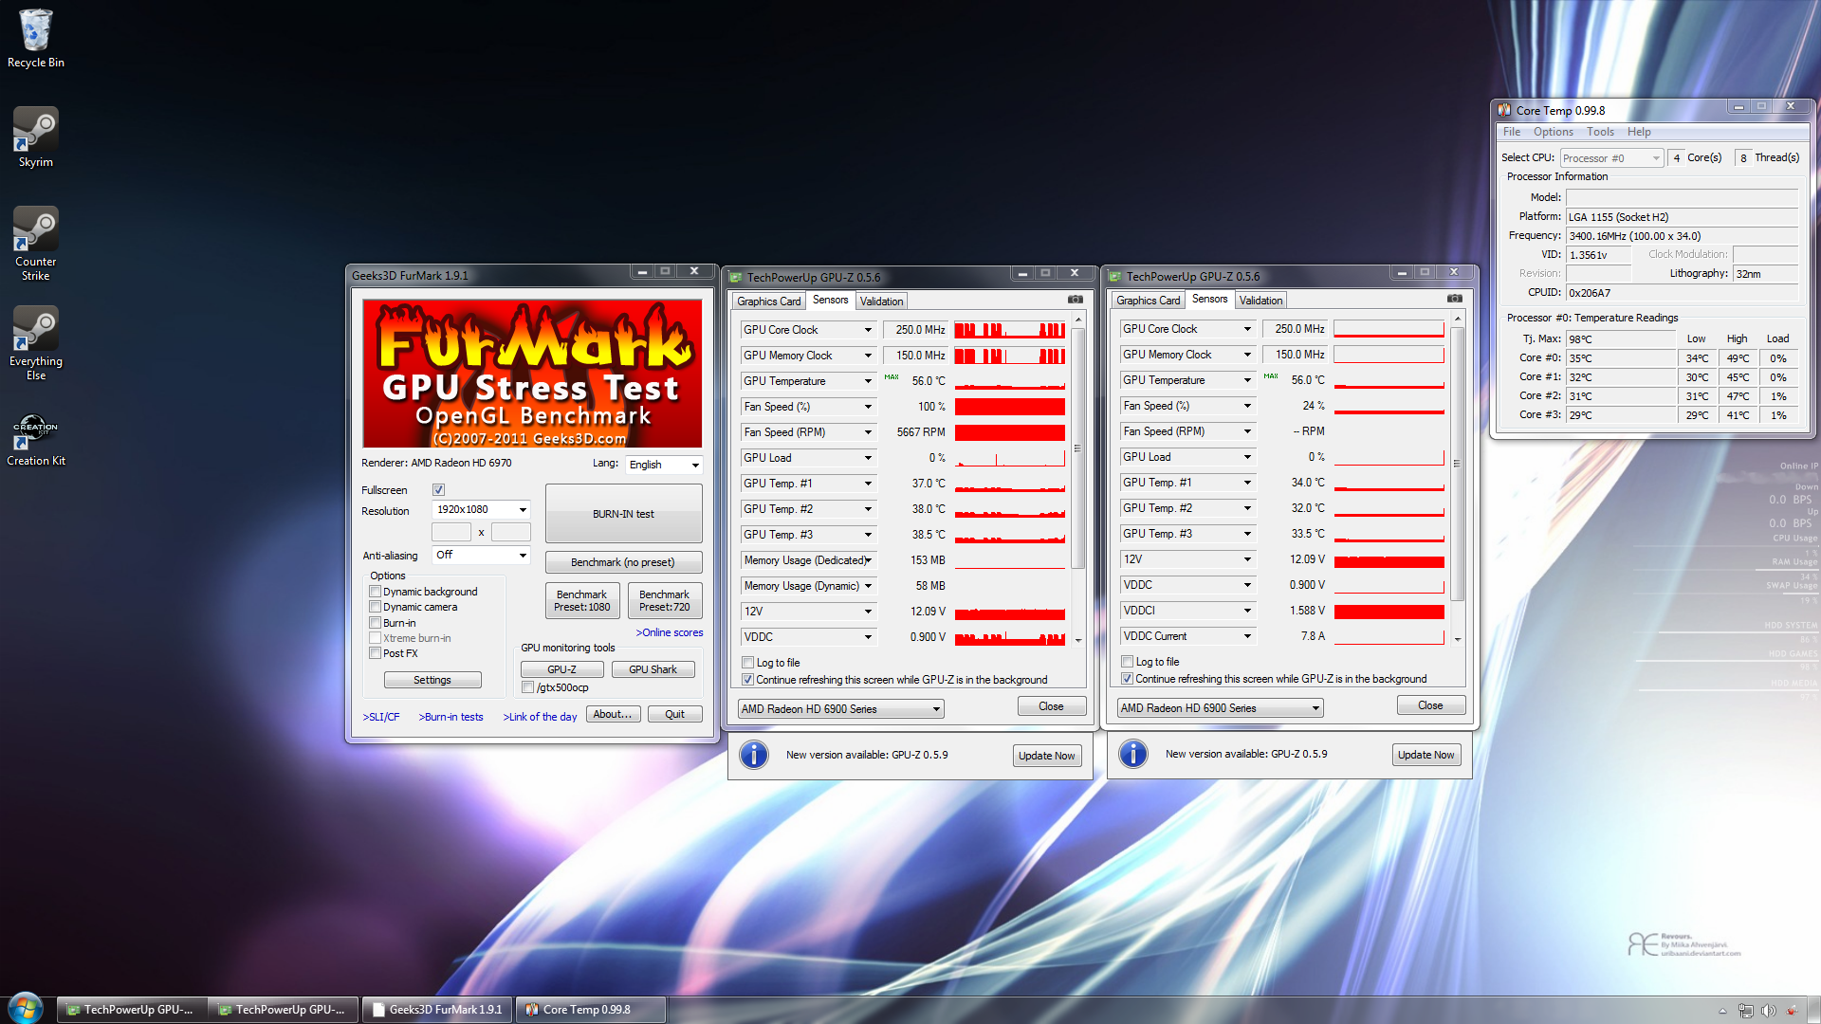The width and height of the screenshot is (1821, 1024).
Task: Click the left GPU-Z title bar icon
Action: coord(736,277)
